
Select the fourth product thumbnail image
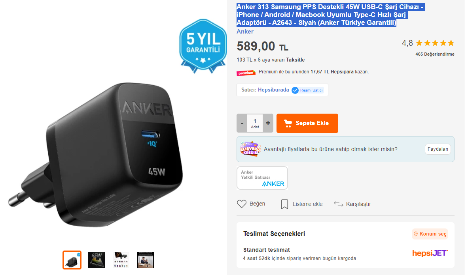[146, 260]
